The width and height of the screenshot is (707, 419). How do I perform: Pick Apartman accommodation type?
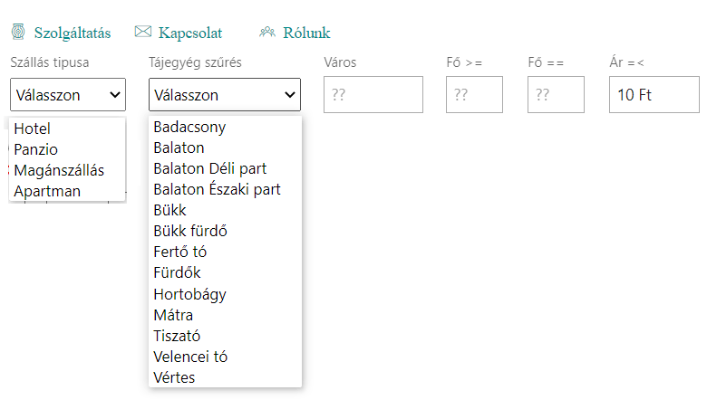(x=47, y=191)
